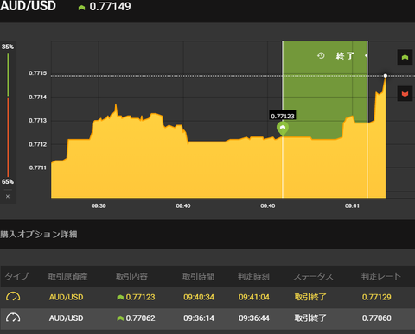Click the up arrow beside 0.77062 in table
415x334 pixels.
pos(120,318)
